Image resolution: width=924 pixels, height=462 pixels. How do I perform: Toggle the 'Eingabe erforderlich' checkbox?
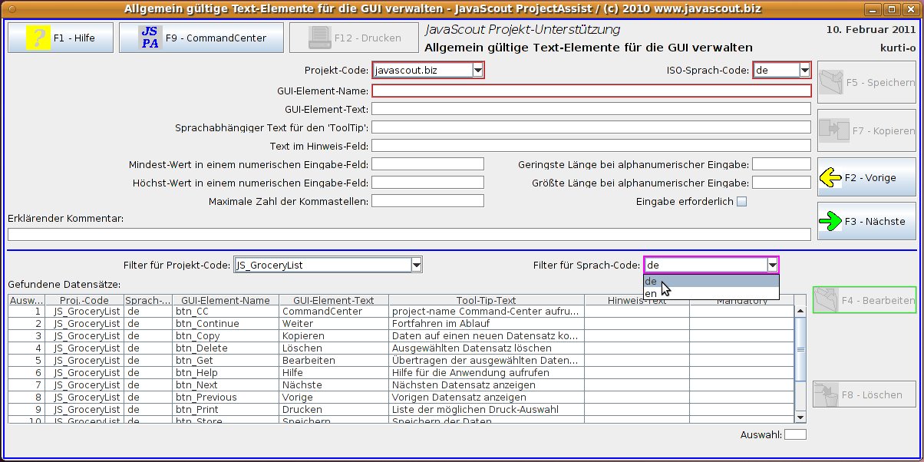741,202
